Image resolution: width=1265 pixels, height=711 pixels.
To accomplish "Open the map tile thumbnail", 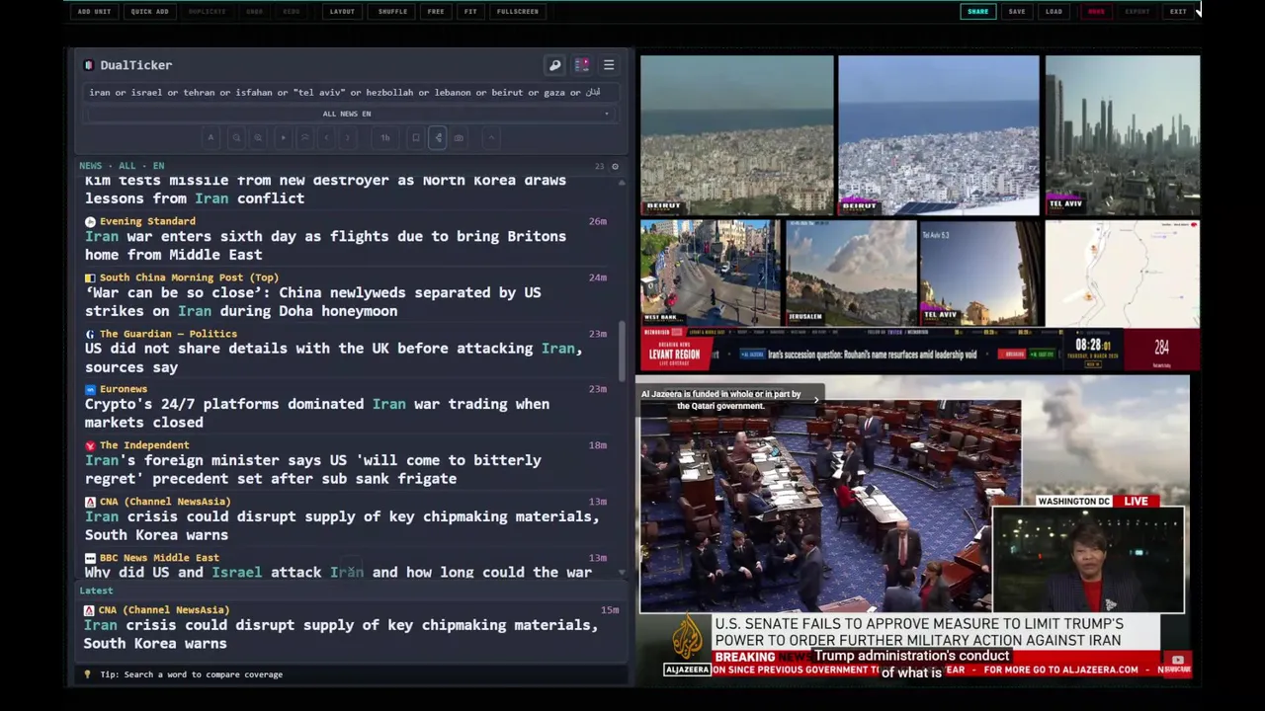I will tap(1122, 273).
